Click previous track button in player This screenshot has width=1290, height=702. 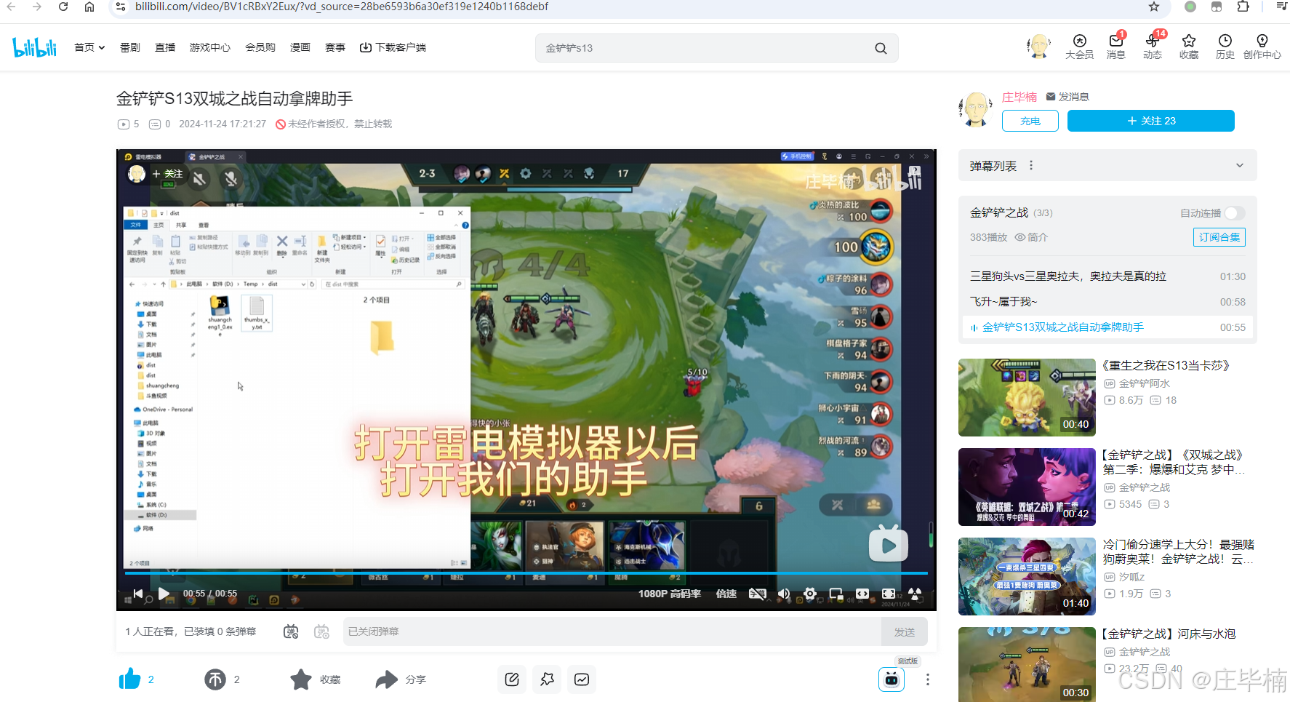[138, 594]
